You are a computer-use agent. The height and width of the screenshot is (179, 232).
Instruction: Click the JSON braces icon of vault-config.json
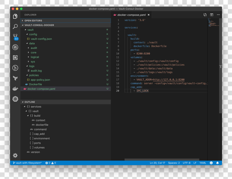[x=28, y=39]
